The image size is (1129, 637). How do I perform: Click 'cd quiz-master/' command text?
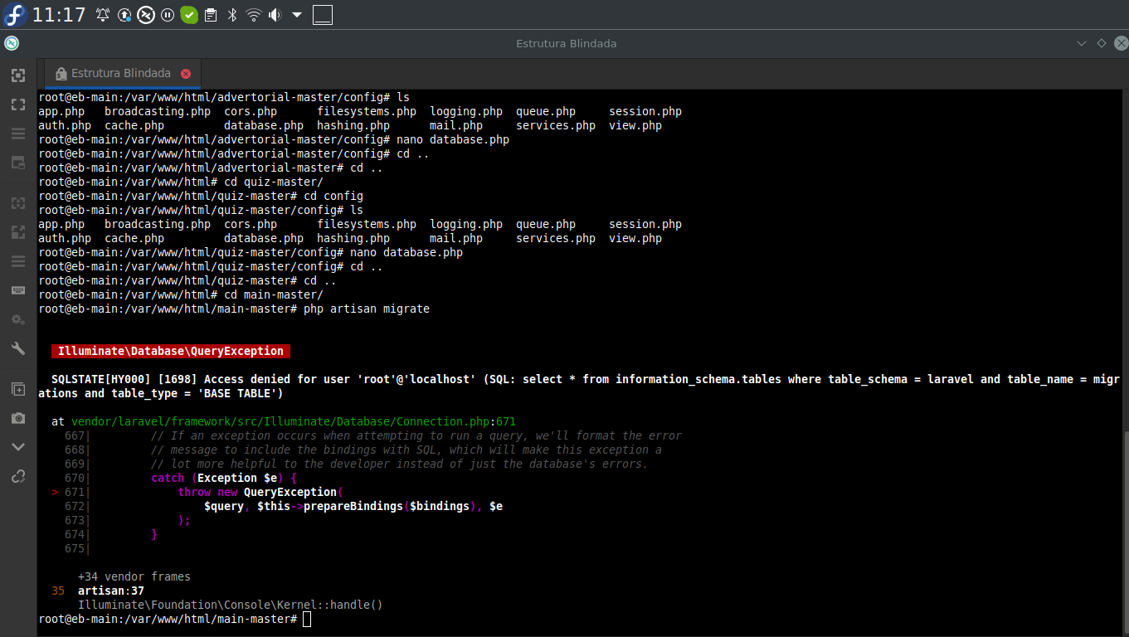coord(274,182)
